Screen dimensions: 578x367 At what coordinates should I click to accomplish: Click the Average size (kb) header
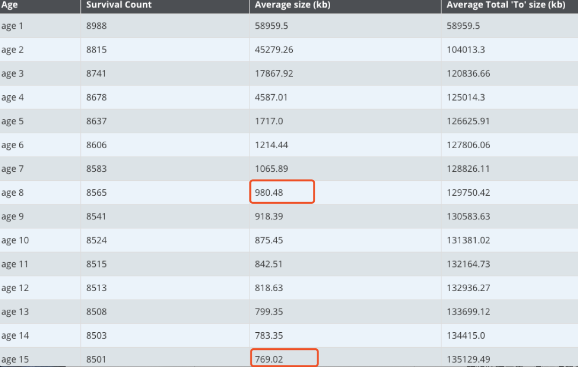click(293, 5)
